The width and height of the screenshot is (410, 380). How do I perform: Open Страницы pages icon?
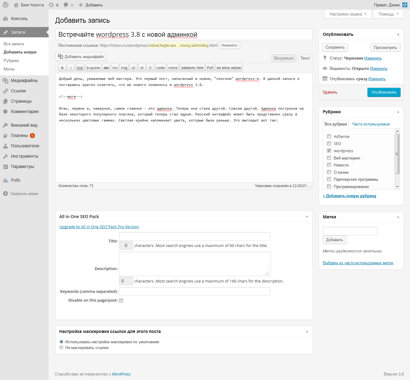5,101
